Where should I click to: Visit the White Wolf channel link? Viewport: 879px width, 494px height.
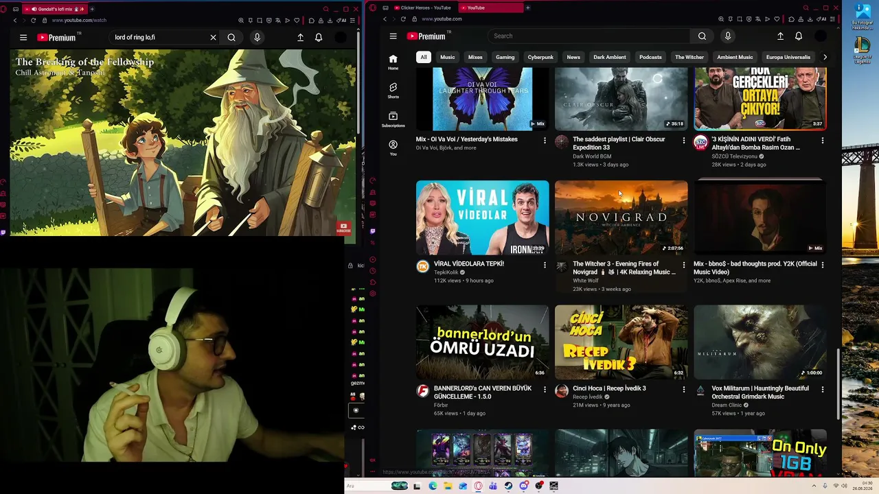point(586,281)
